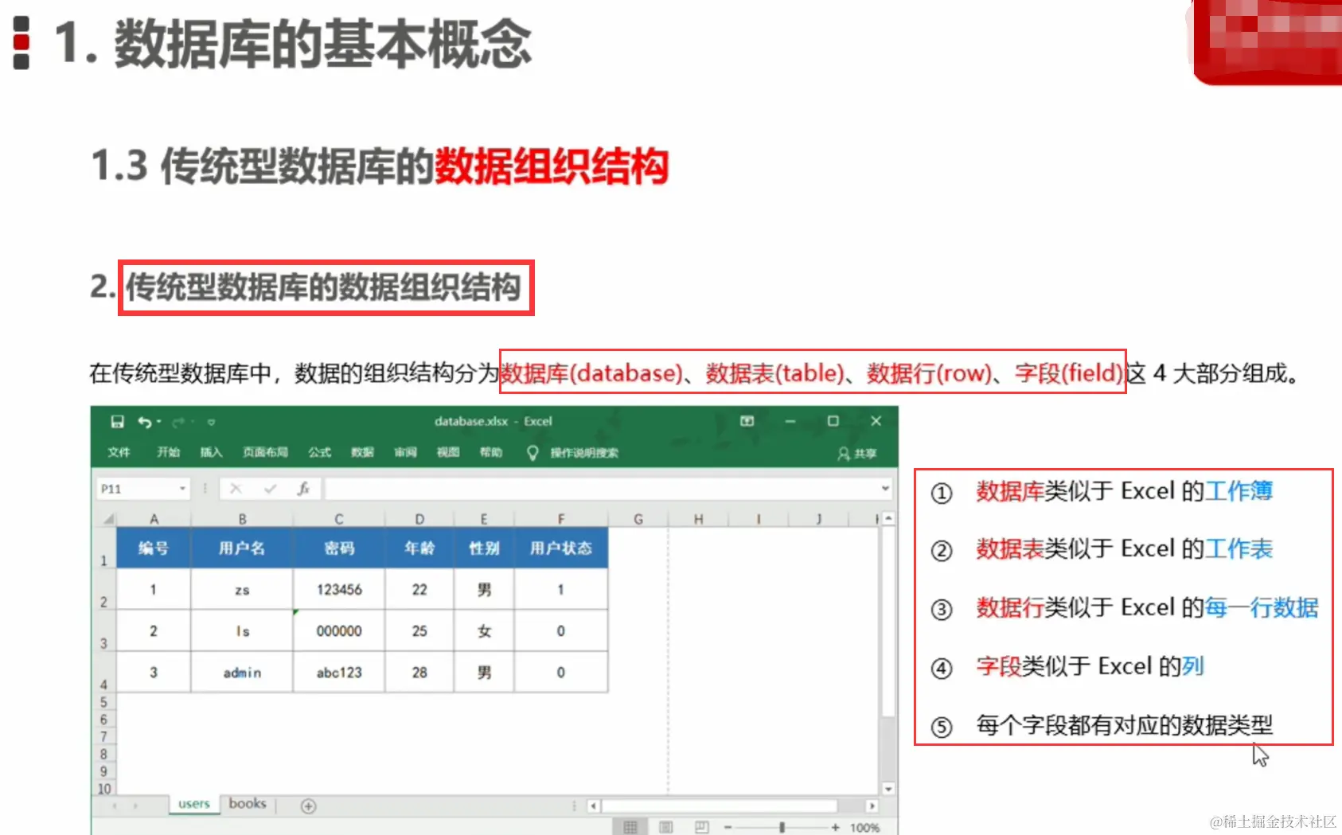Click the New Sheet plus icon
1342x835 pixels.
(309, 806)
